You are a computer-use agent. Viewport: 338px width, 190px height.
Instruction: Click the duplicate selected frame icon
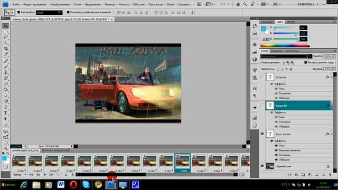[x=66, y=175]
